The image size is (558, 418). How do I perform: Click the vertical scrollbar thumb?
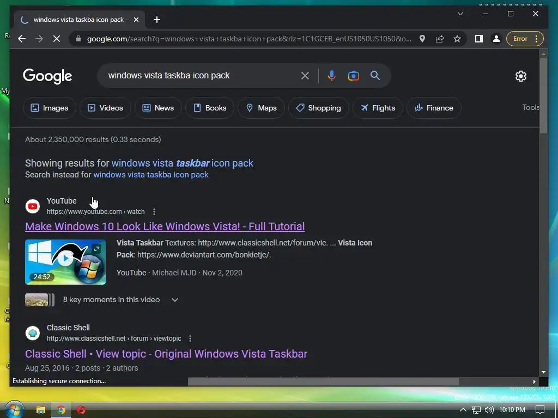pos(543,95)
